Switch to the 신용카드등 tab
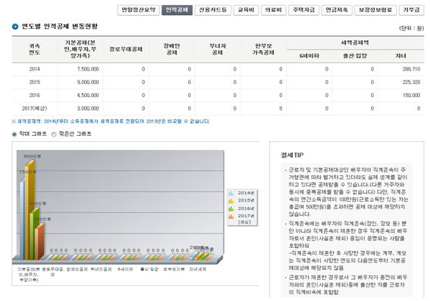Screen dimensions: 430x301 (213, 10)
